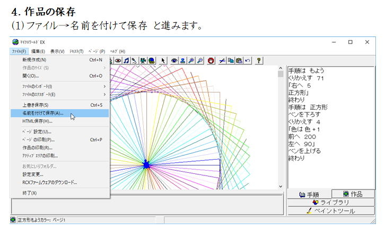Click the line 手順は 正方形
Image resolution: width=386 pixels, height=232 pixels.
[308, 107]
